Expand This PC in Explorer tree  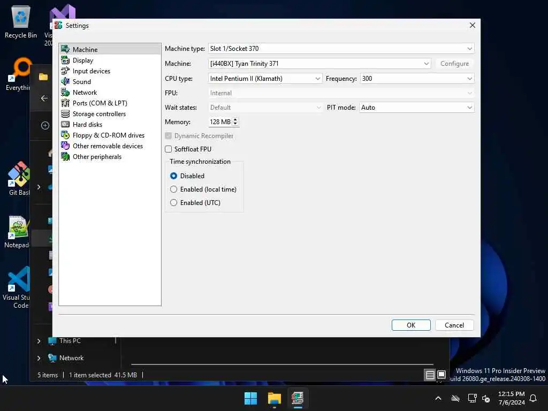point(39,341)
